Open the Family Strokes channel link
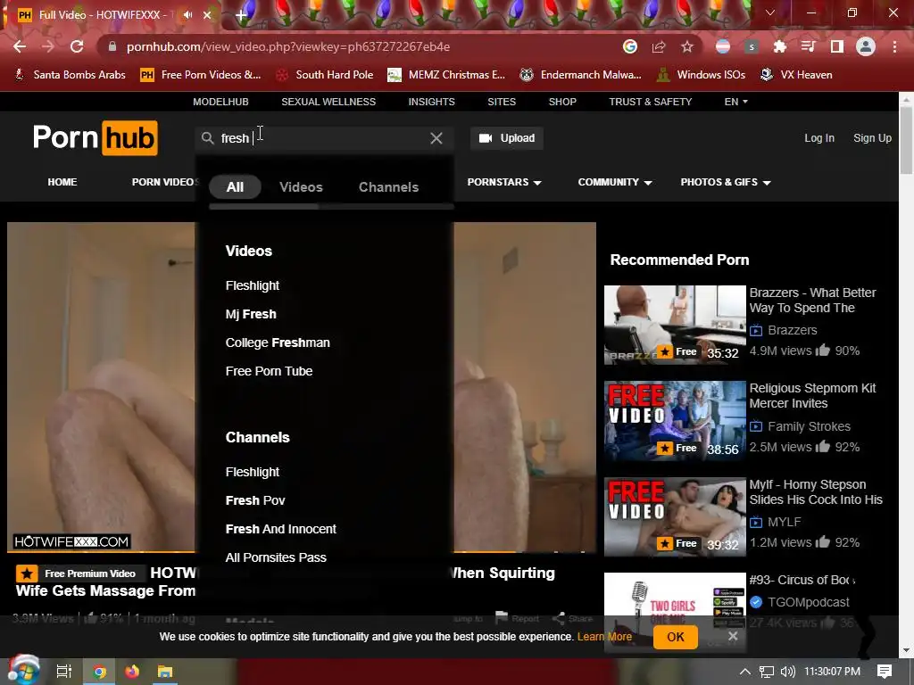Image resolution: width=914 pixels, height=685 pixels. click(x=809, y=426)
